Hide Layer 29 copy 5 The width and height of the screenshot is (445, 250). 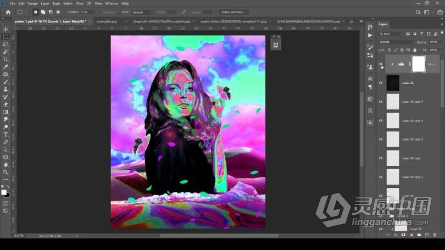[381, 102]
